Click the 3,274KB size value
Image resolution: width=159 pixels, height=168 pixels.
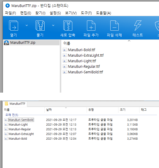click(132, 139)
